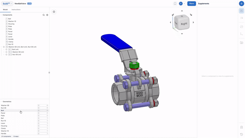Click the axes icon in right sidebar
The width and height of the screenshot is (245, 138).
coord(242,35)
